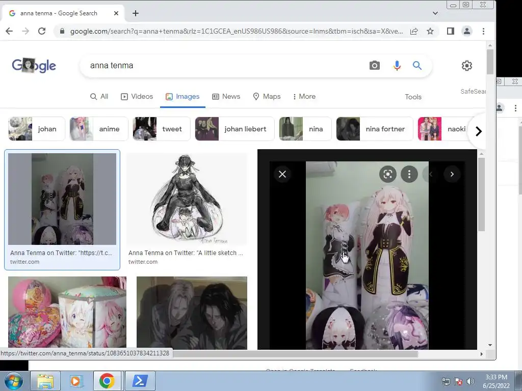Click the forward navigation arrow
This screenshot has width=522, height=391.
(25, 31)
